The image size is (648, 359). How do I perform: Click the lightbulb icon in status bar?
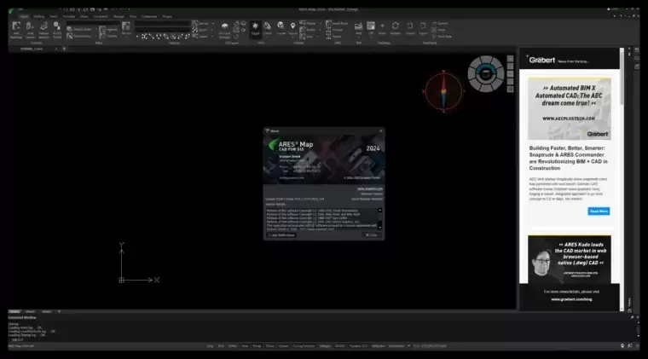click(x=622, y=345)
